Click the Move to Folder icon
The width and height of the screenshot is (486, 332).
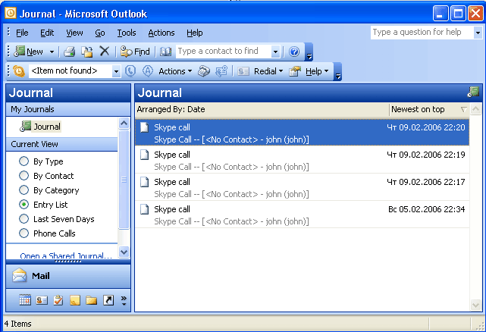(87, 52)
